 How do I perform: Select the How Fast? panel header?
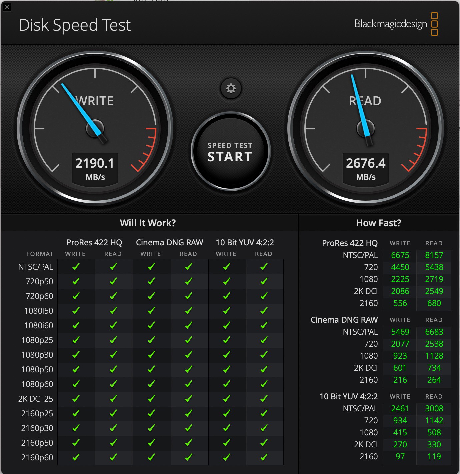tap(378, 223)
